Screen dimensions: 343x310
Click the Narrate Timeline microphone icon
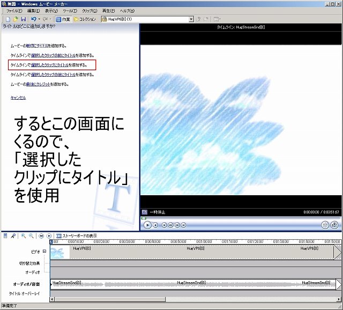(13, 236)
